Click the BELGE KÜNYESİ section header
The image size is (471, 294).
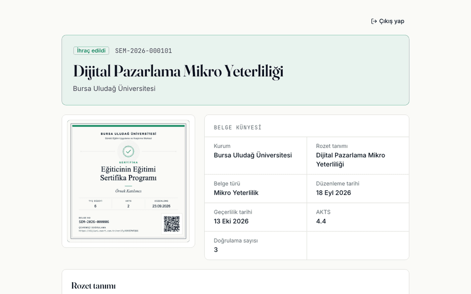[237, 127]
